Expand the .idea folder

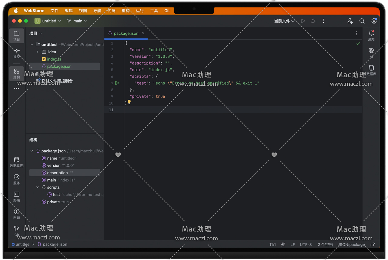[x=38, y=52]
